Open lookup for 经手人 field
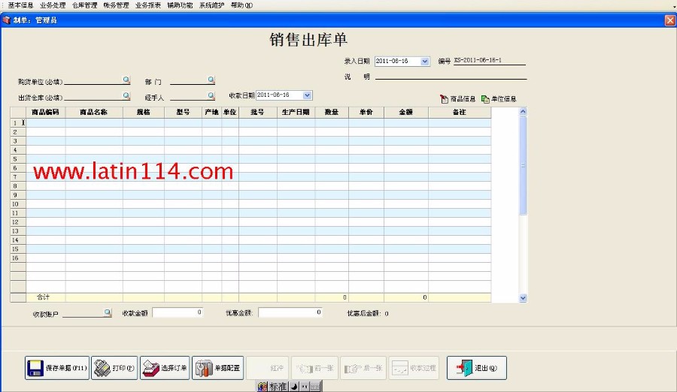The height and width of the screenshot is (392, 677). coord(211,95)
